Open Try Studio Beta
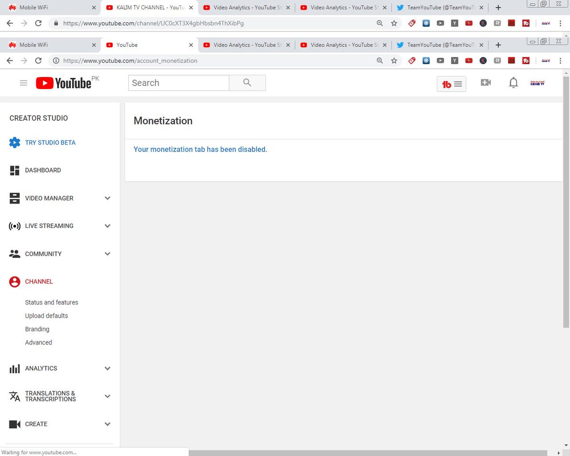 (42, 142)
